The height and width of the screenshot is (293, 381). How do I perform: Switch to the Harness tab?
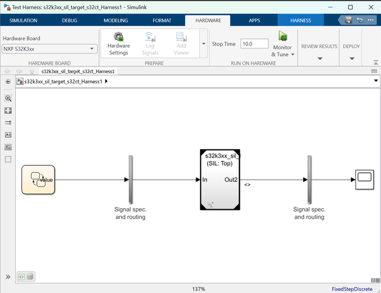click(301, 21)
